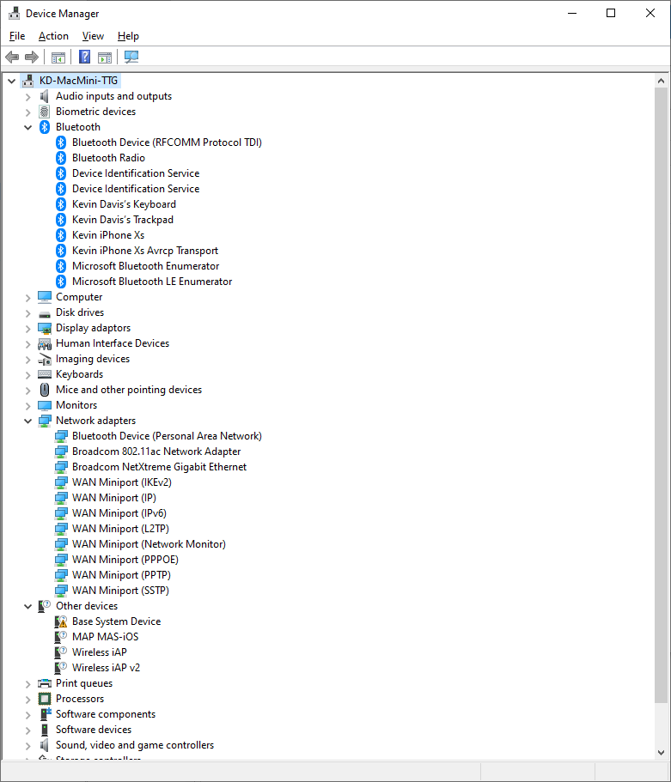
Task: Click Show/Hide Console Tree toolbar icon
Action: pyautogui.click(x=58, y=57)
